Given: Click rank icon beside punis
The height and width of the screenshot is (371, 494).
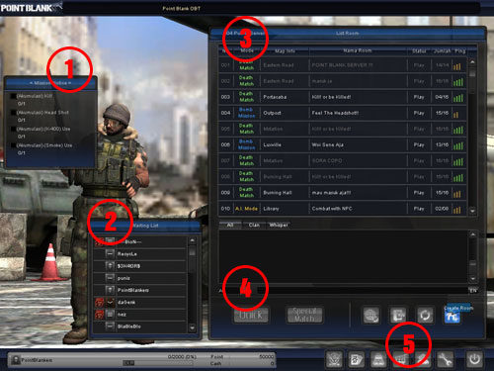Looking at the screenshot, I should [110, 278].
